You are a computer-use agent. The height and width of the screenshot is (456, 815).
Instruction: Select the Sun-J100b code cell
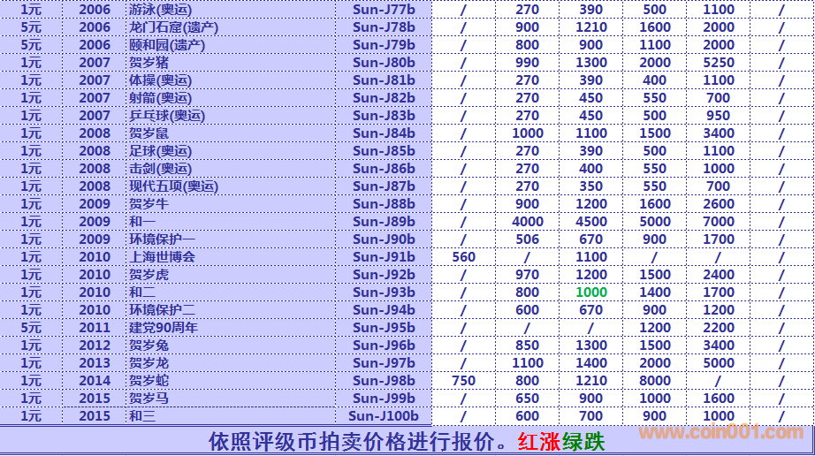pos(384,416)
